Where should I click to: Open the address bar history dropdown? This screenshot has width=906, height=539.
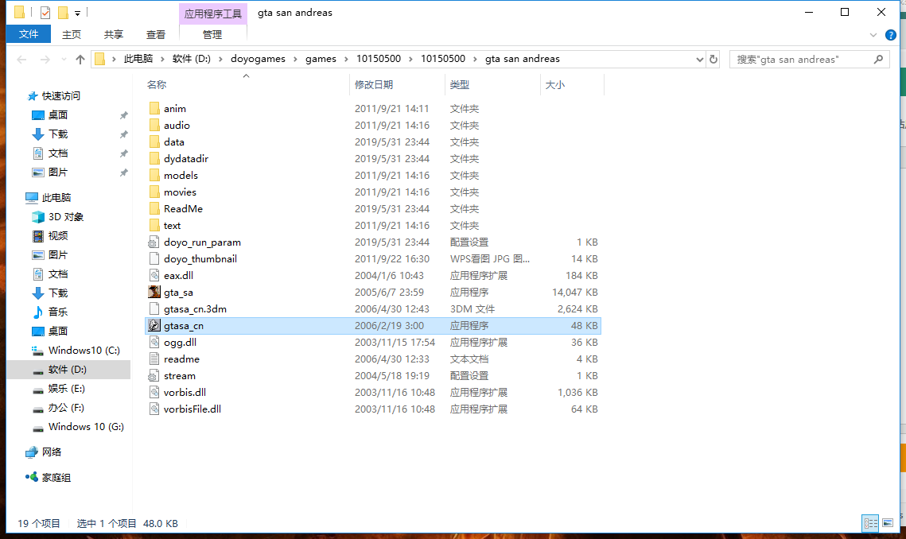pyautogui.click(x=700, y=59)
